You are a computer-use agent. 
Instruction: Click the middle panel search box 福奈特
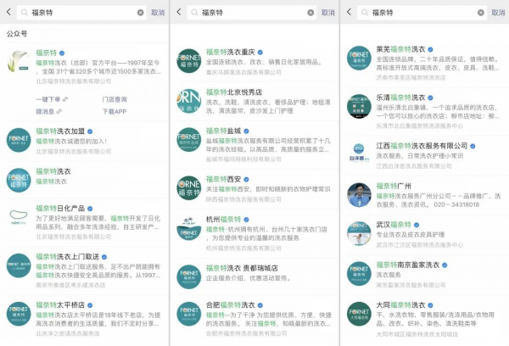point(252,13)
